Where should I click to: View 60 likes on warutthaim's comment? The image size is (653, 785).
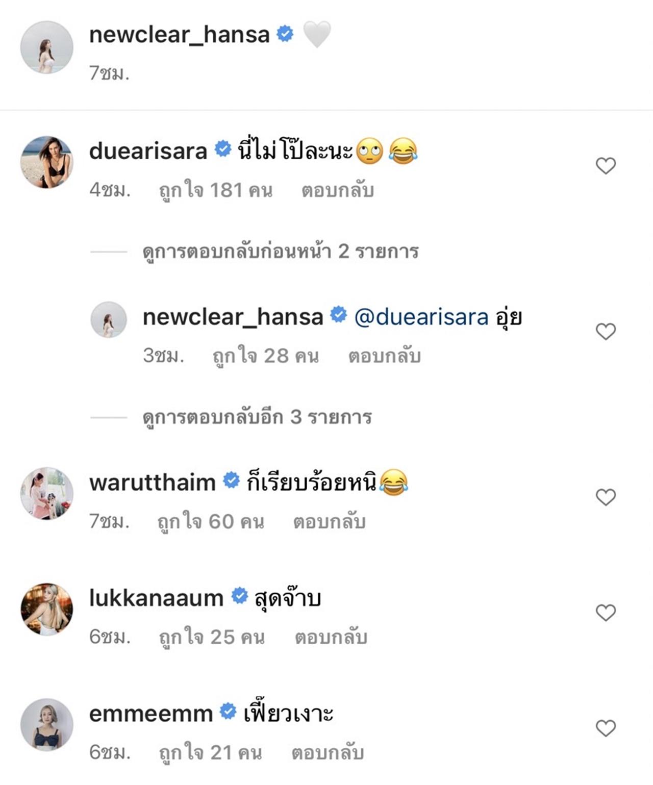(x=211, y=522)
